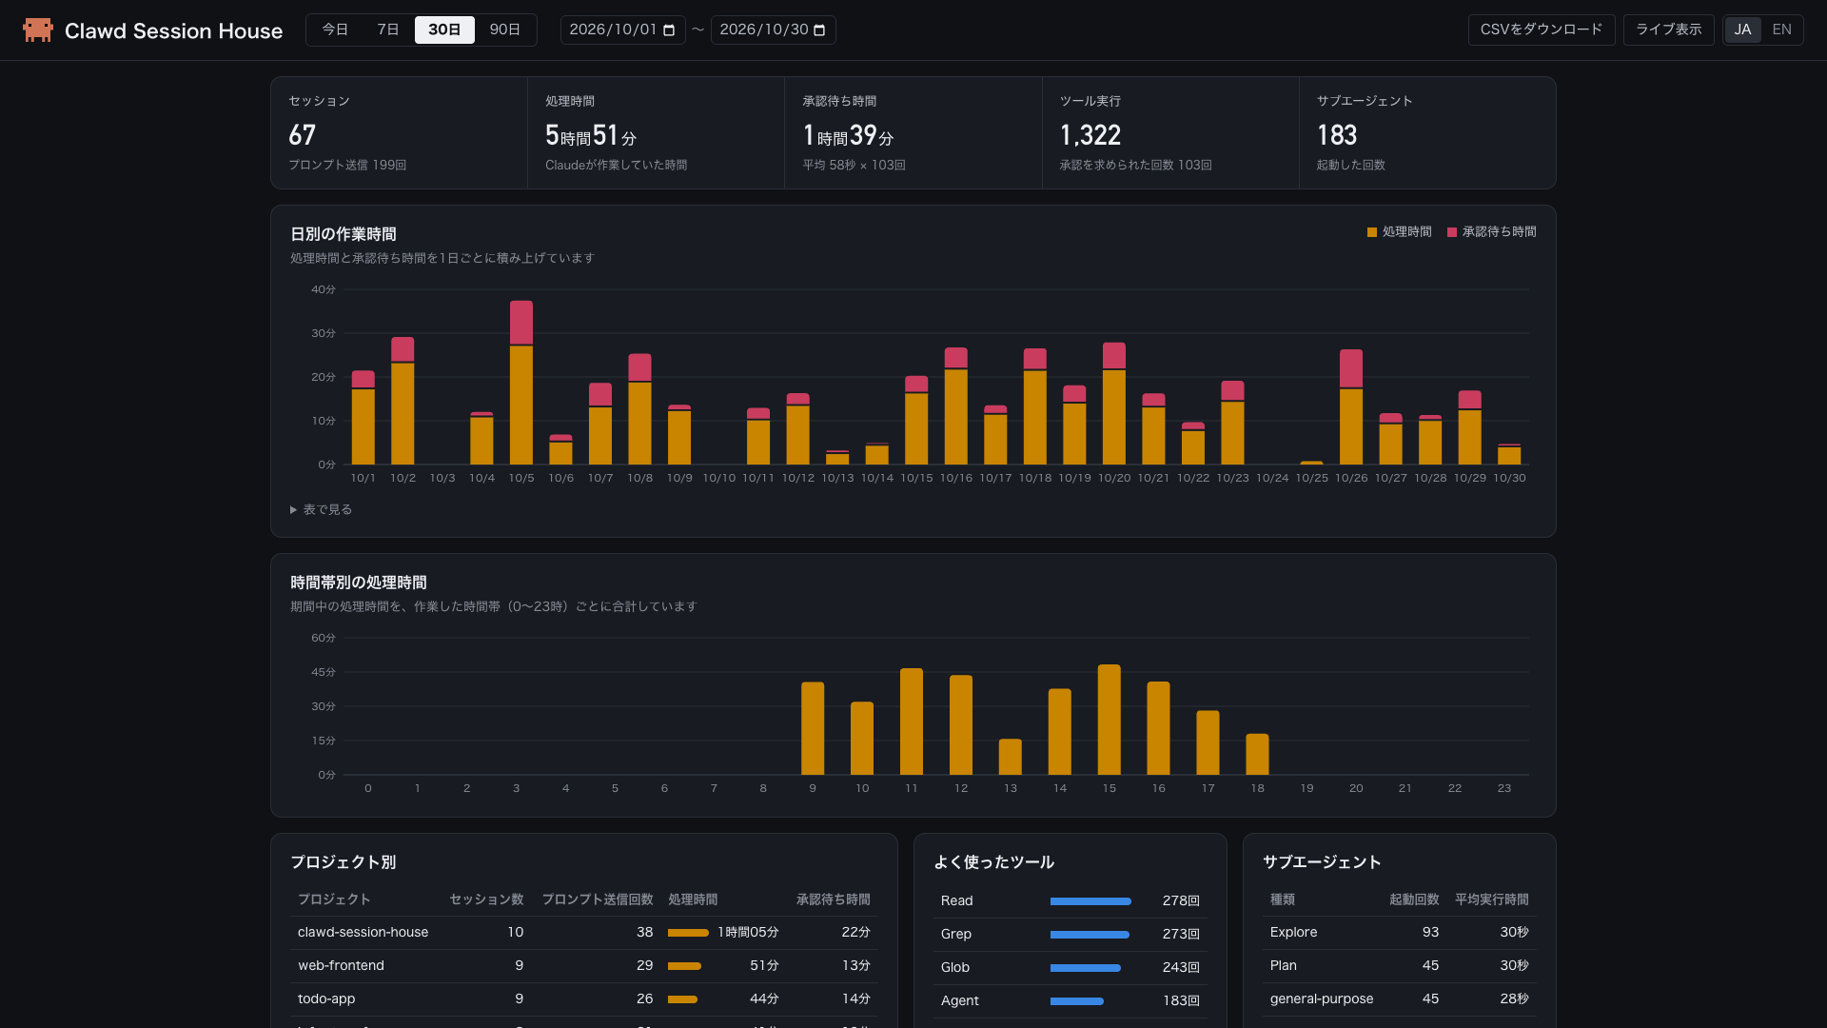Click the Agent tool row

click(1071, 1001)
